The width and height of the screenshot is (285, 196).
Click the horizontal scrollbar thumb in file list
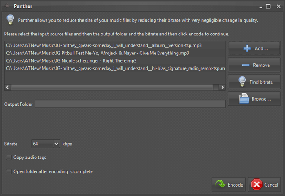pos(112,87)
